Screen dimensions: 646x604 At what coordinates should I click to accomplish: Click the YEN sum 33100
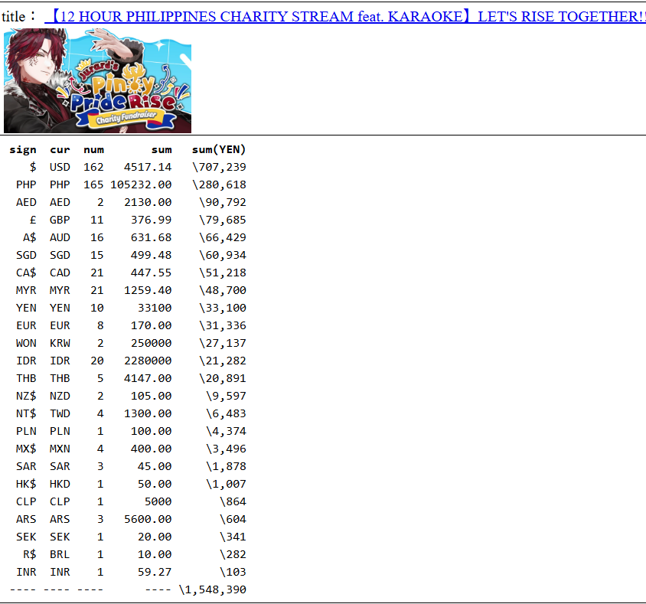click(x=155, y=308)
